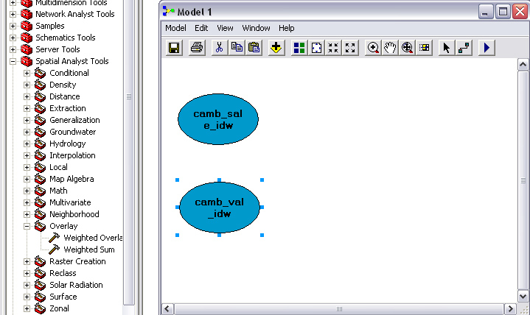Collapse the Overlay toolset
Image resolution: width=530 pixels, height=315 pixels.
(x=27, y=226)
